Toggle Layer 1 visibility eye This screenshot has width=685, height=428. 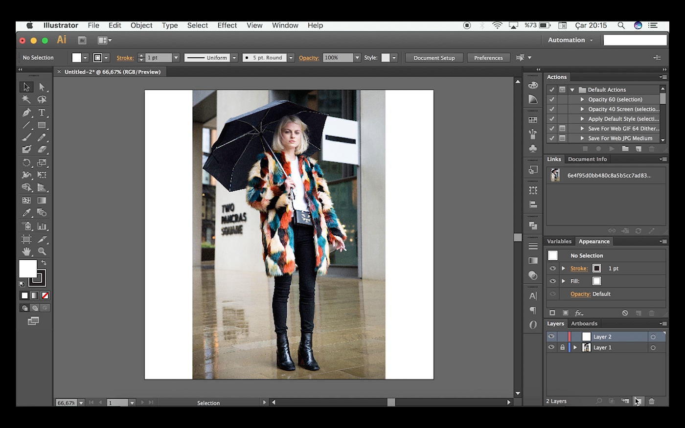point(551,347)
